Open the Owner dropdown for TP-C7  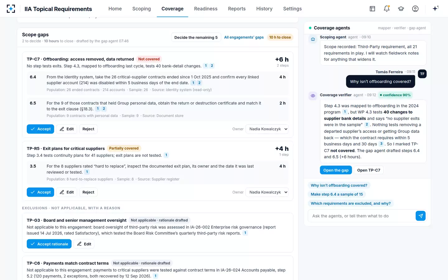tap(267, 129)
